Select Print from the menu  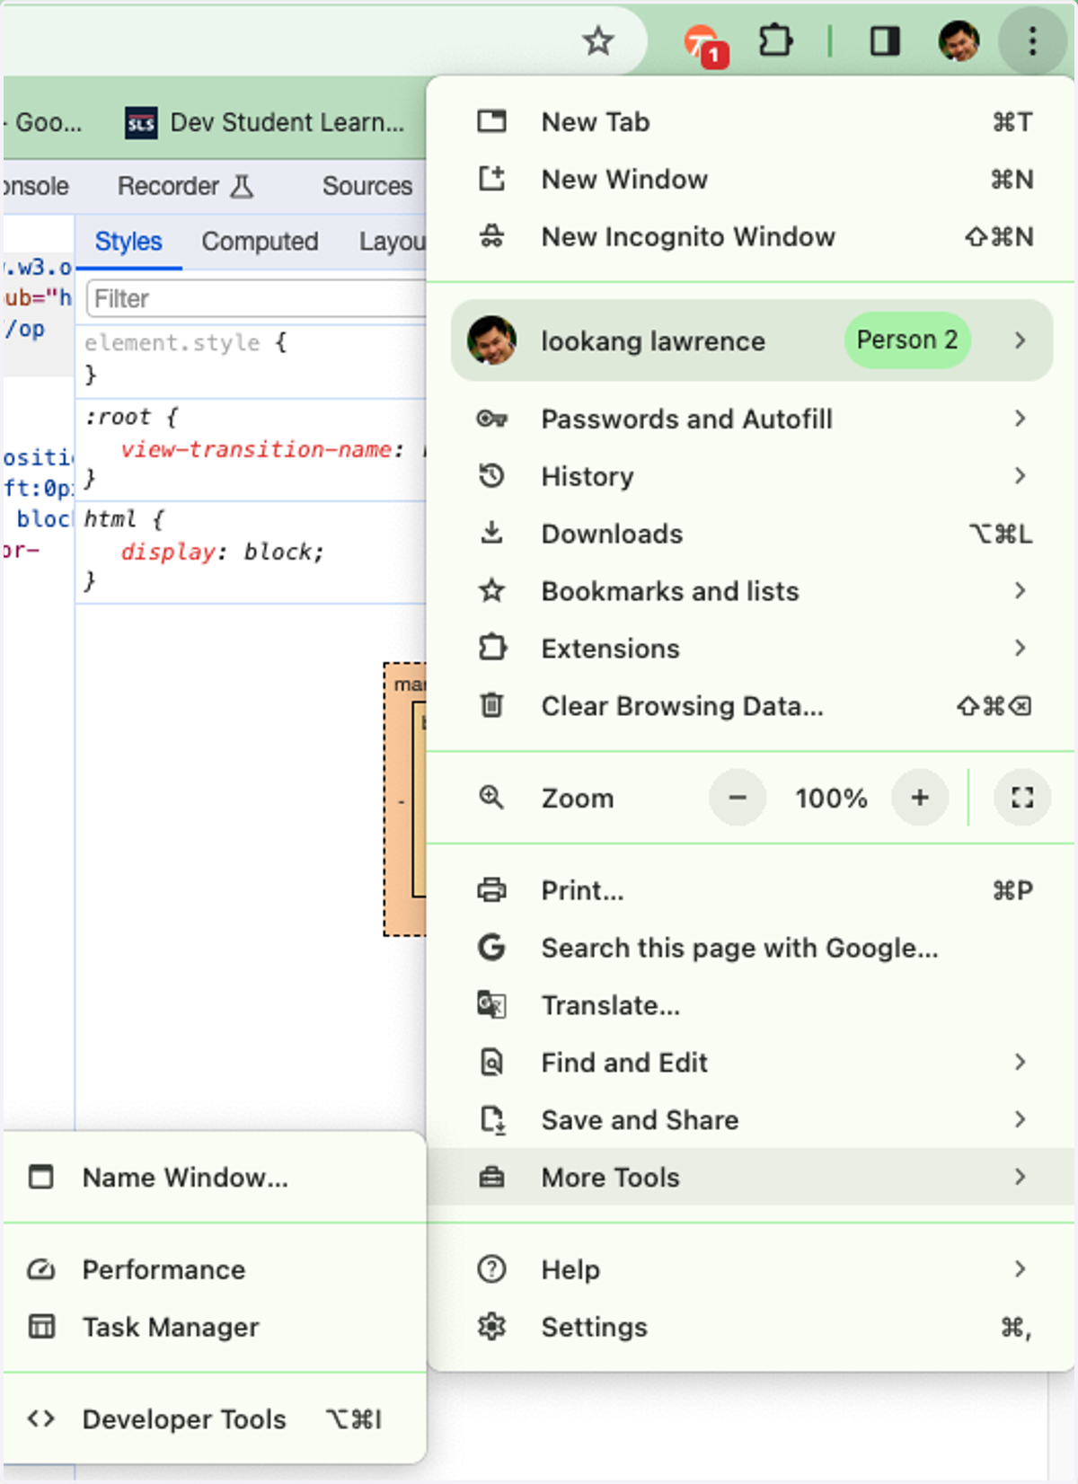tap(751, 890)
